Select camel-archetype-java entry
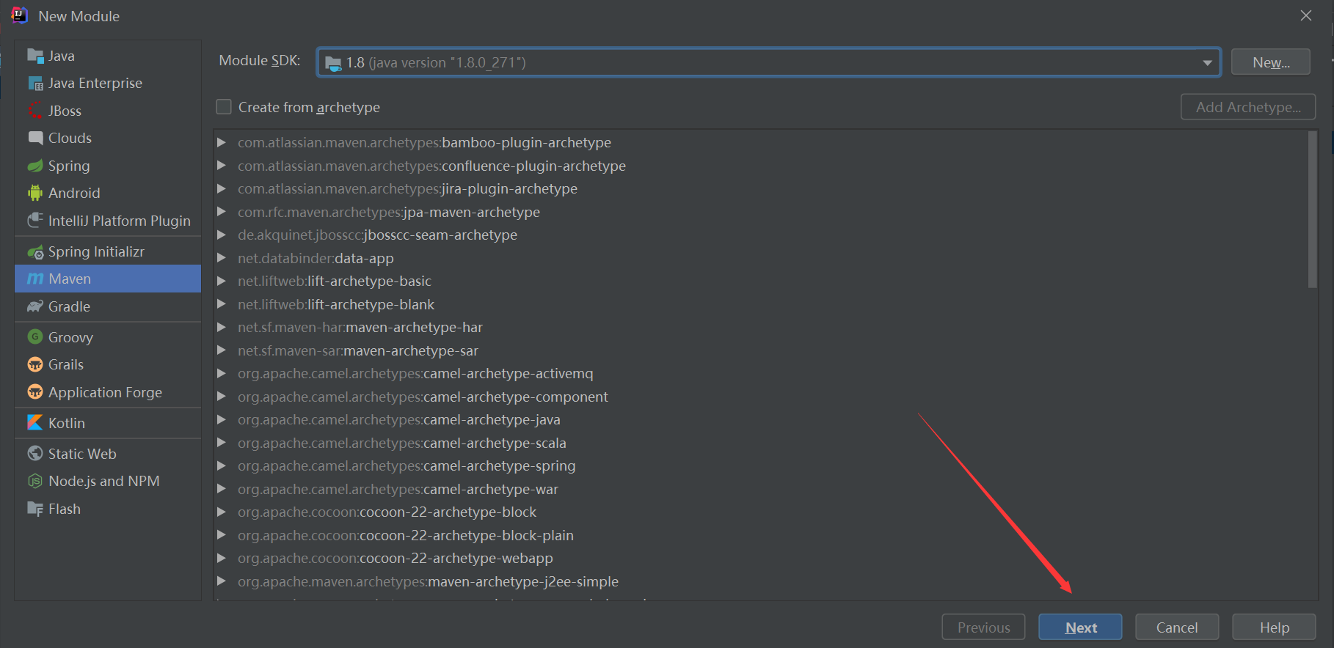The width and height of the screenshot is (1334, 648). 399,419
